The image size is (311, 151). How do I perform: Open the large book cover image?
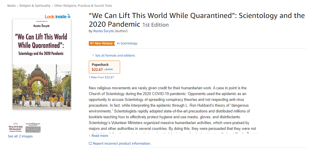pyautogui.click(x=42, y=64)
